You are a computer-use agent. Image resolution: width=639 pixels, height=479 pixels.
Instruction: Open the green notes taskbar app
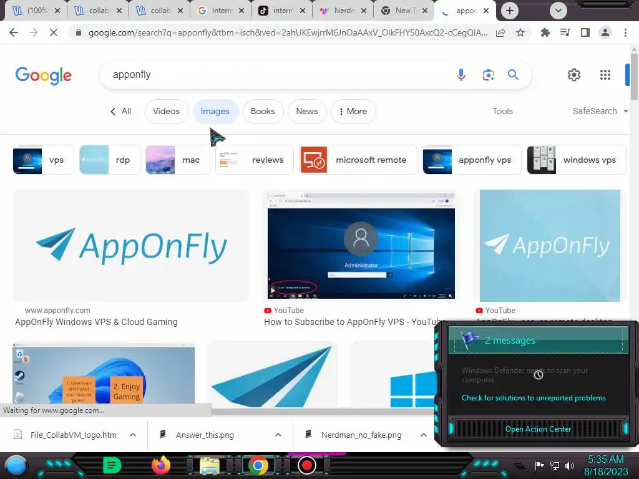pos(112,465)
